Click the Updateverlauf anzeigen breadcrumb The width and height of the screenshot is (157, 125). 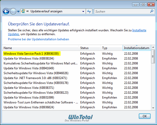click(x=46, y=11)
